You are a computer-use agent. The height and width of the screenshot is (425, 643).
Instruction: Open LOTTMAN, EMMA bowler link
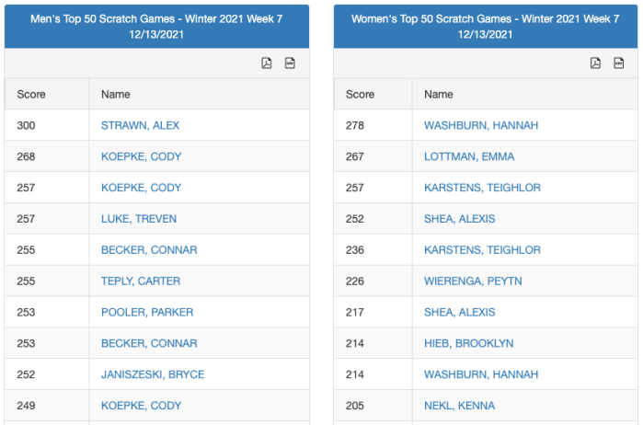click(469, 156)
